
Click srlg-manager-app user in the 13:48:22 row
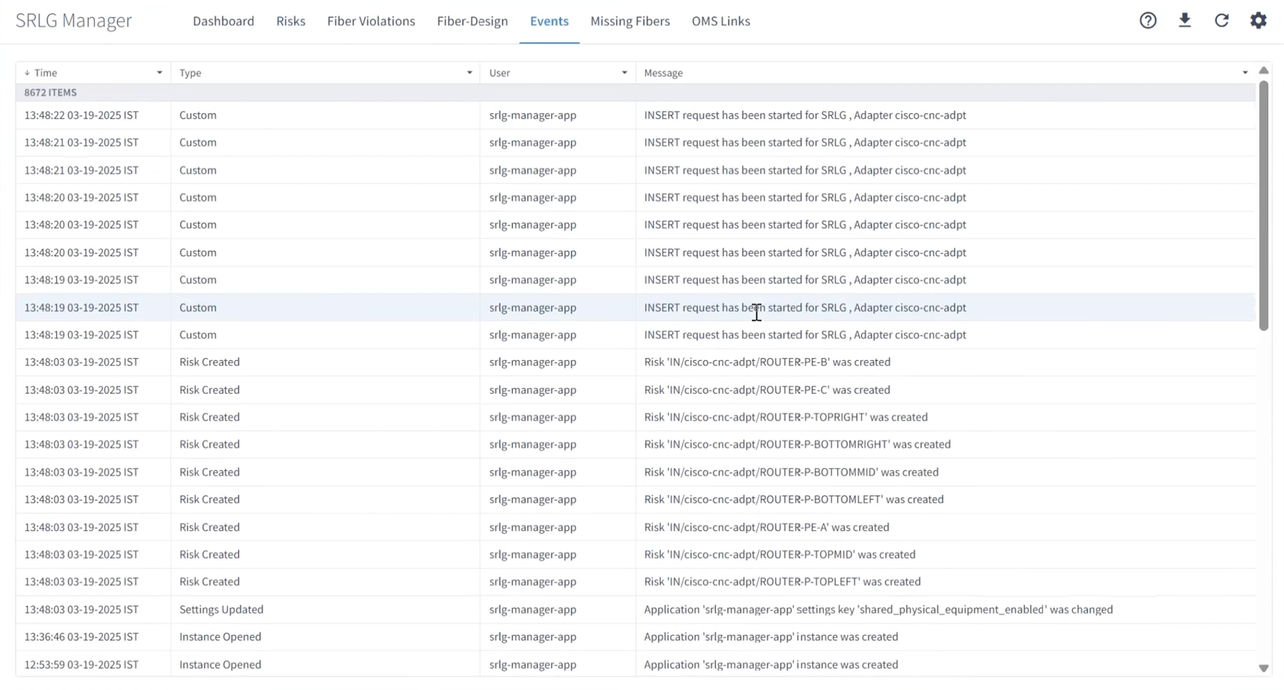532,115
